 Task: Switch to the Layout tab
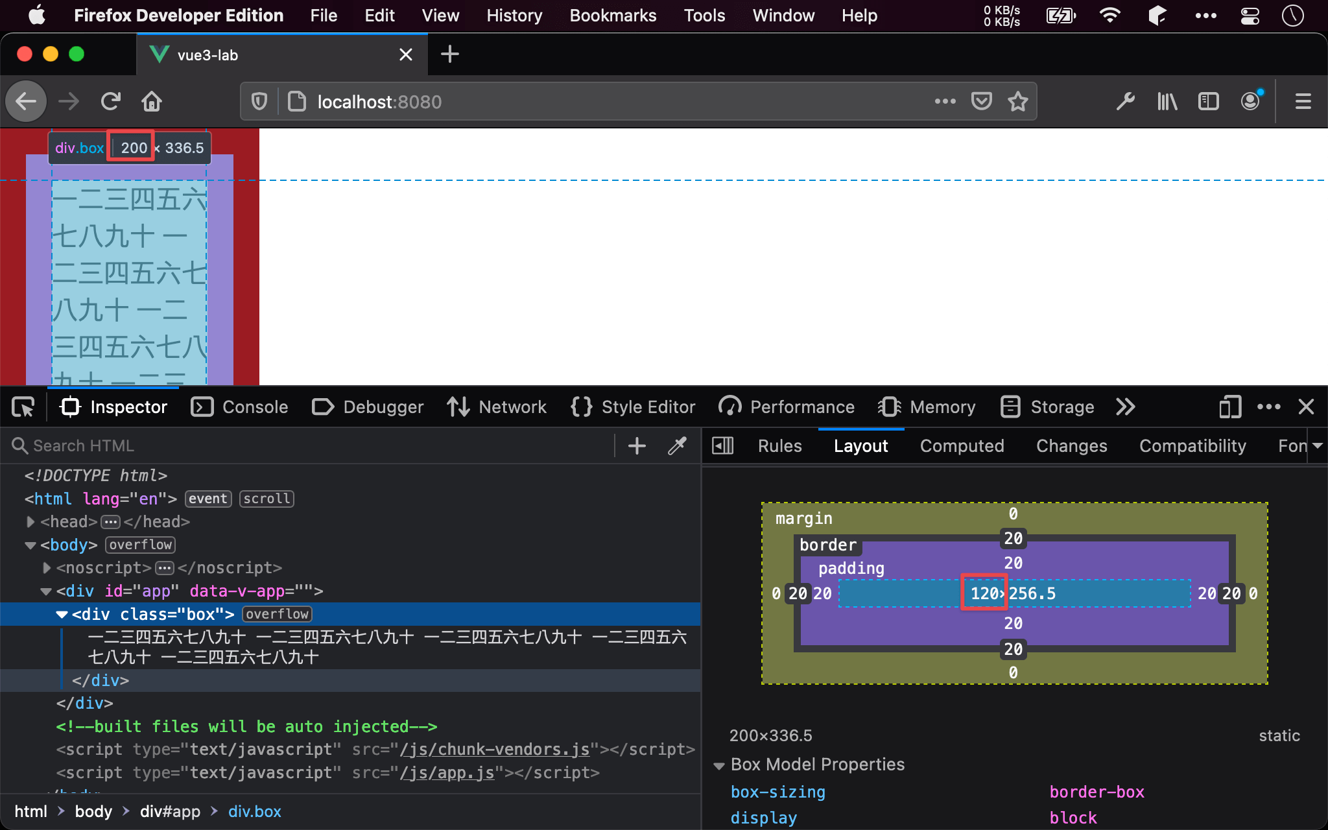point(861,444)
